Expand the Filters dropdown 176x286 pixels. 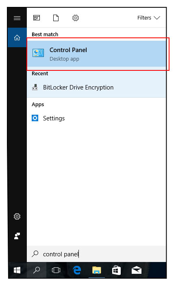[148, 18]
